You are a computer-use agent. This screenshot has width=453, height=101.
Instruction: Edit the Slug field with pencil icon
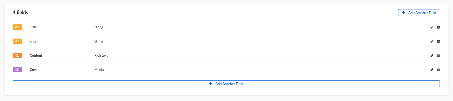click(432, 41)
